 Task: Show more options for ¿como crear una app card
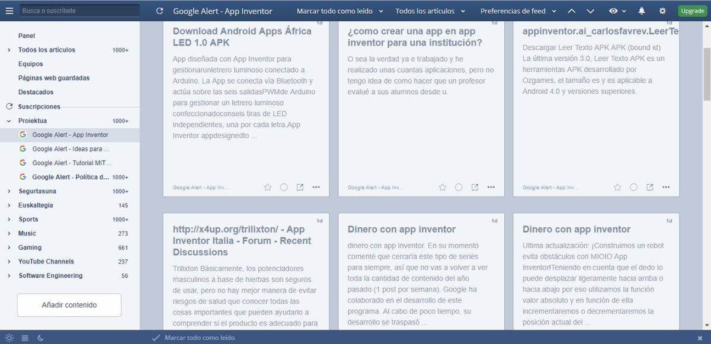[491, 187]
